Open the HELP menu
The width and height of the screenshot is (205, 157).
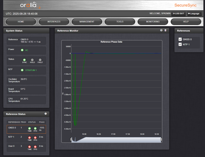[x=186, y=22]
